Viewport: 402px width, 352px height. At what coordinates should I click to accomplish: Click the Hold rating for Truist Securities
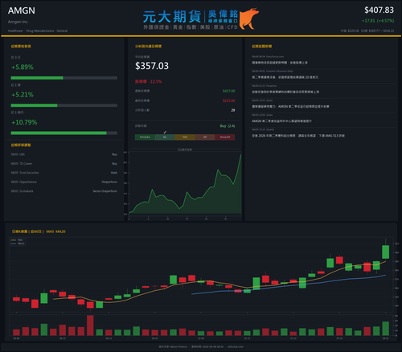114,173
